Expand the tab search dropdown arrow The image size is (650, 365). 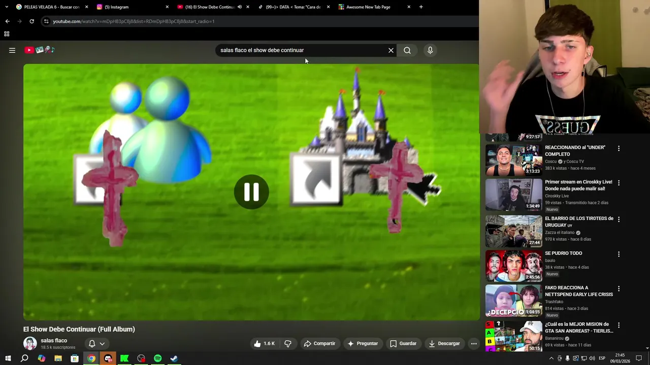click(x=7, y=7)
